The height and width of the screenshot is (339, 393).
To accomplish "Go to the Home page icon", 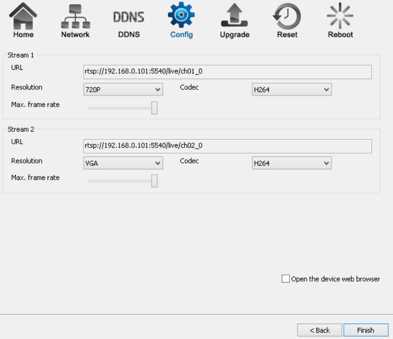I will 23,20.
